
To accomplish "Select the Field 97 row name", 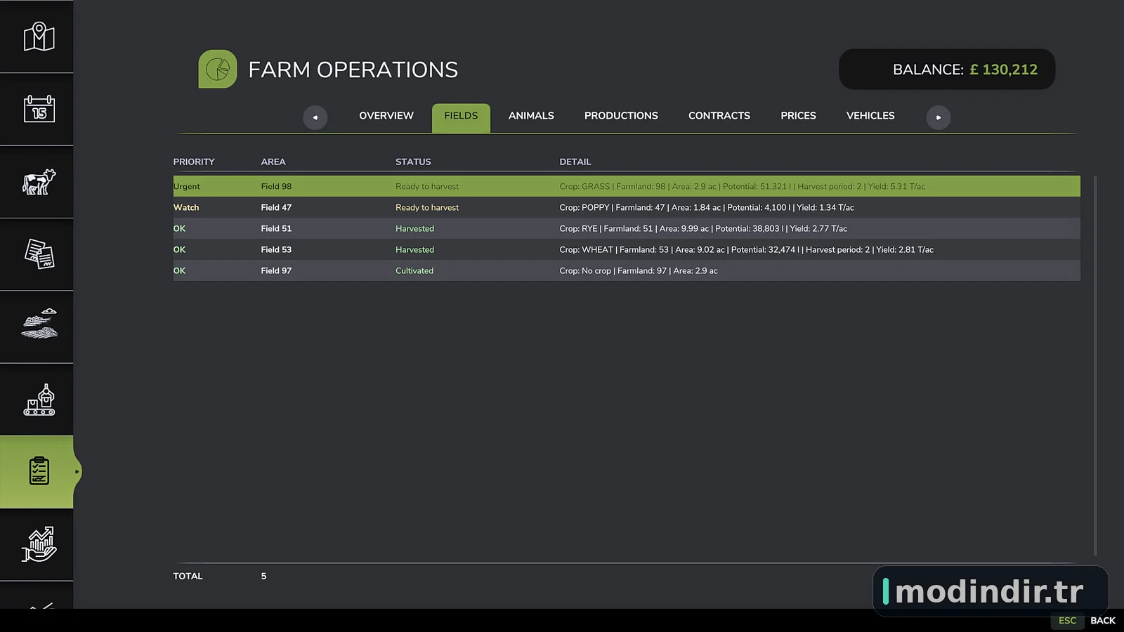I will click(276, 270).
